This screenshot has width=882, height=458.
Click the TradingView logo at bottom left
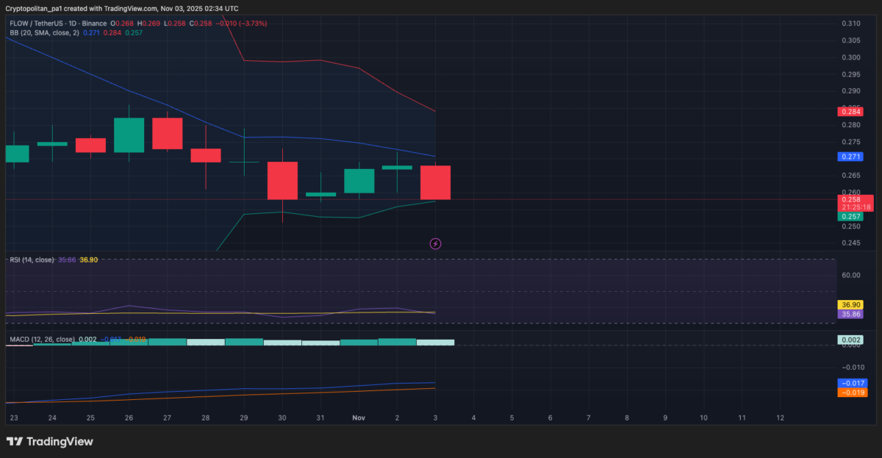pos(50,442)
